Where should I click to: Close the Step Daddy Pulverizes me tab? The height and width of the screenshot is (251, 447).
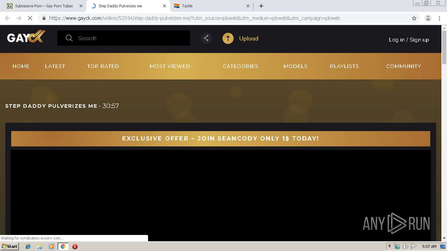click(x=164, y=6)
